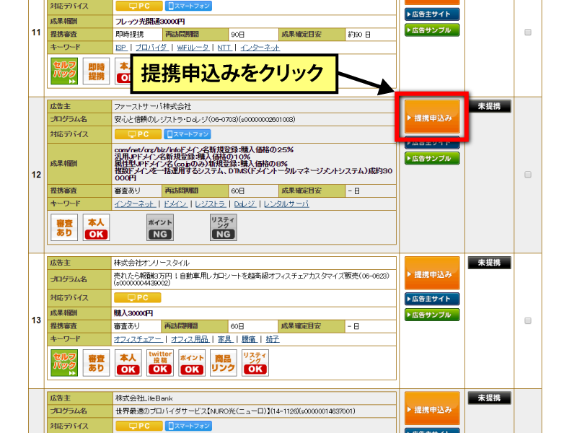
Task: Click 提携申込み for 株式会社LifeBank
Action: [432, 410]
